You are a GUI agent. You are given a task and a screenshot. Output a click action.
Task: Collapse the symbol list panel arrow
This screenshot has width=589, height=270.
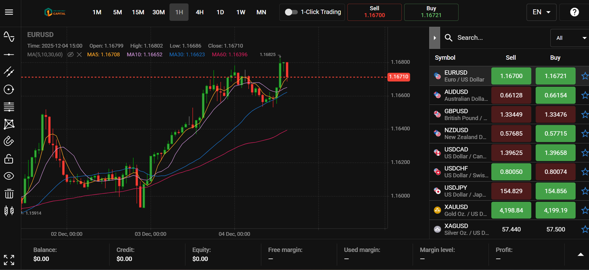(x=434, y=38)
